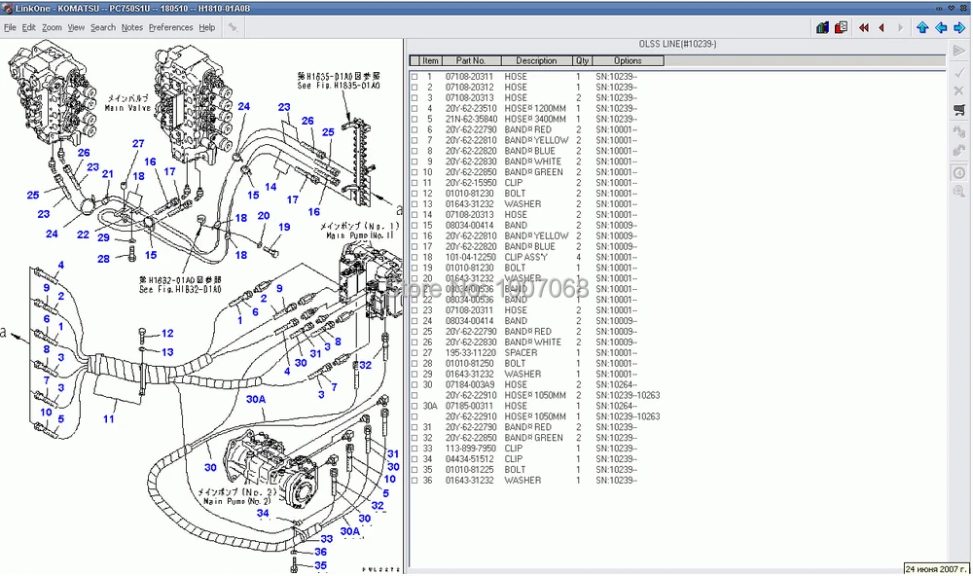Tick the checkbox for item 4 HOSE 1200MM

(414, 109)
